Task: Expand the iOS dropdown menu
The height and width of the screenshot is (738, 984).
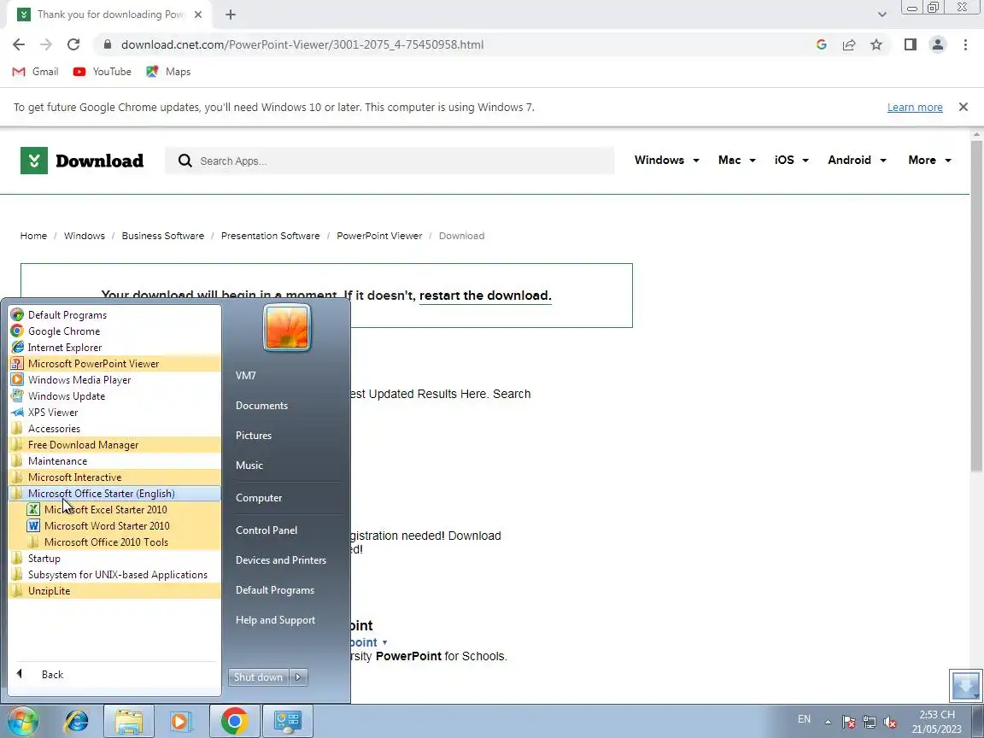Action: point(791,160)
